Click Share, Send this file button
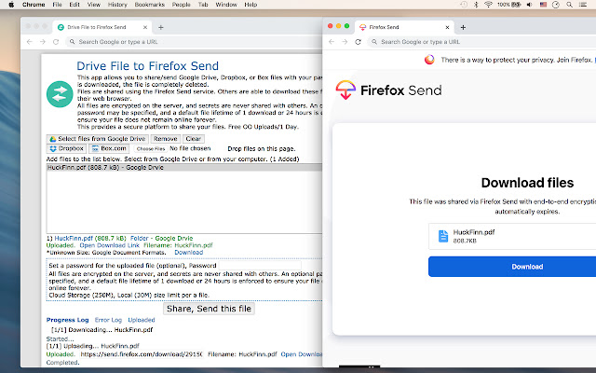Viewport: 596px width, 373px height. pyautogui.click(x=209, y=309)
